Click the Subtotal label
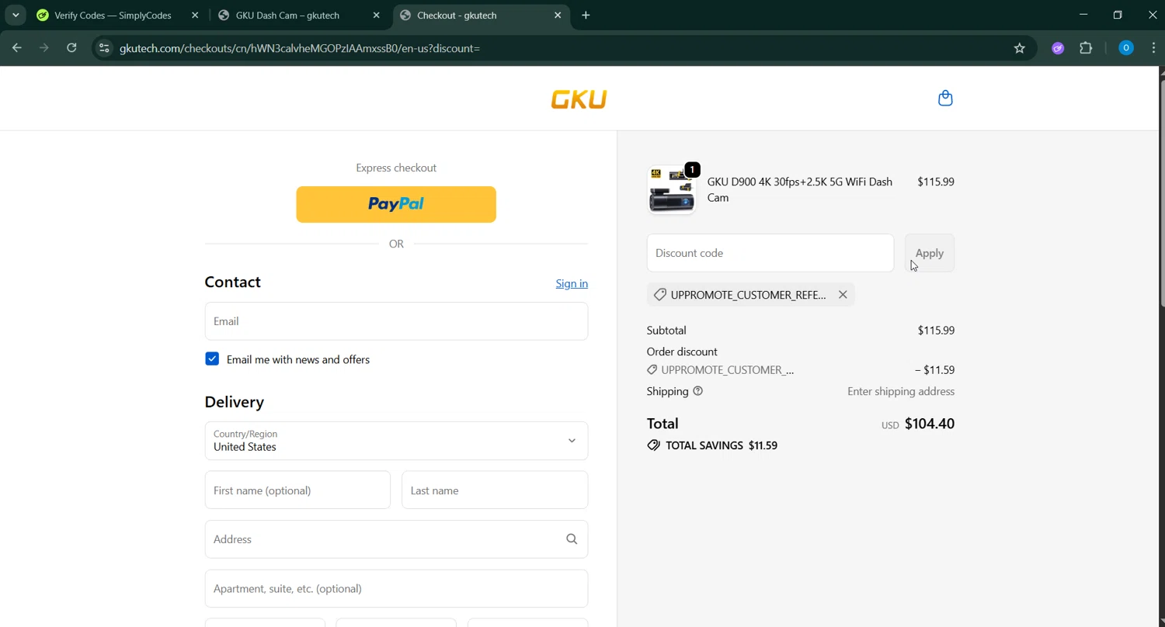 [666, 331]
